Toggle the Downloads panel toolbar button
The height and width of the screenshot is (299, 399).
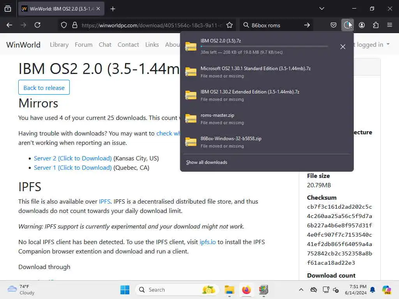(347, 25)
